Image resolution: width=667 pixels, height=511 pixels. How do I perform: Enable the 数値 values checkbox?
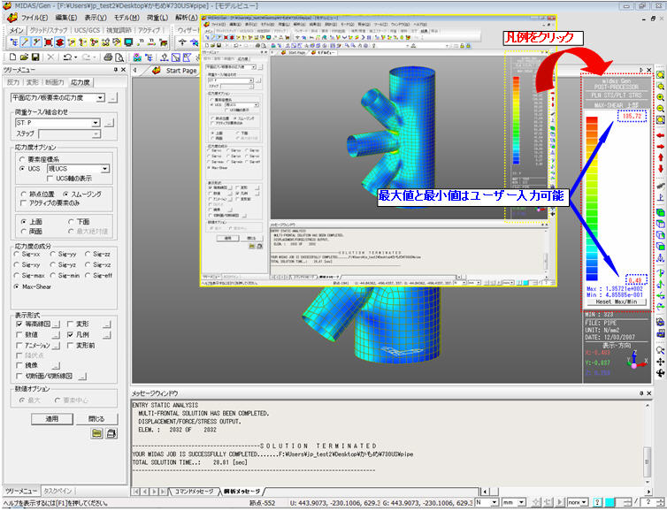19,334
